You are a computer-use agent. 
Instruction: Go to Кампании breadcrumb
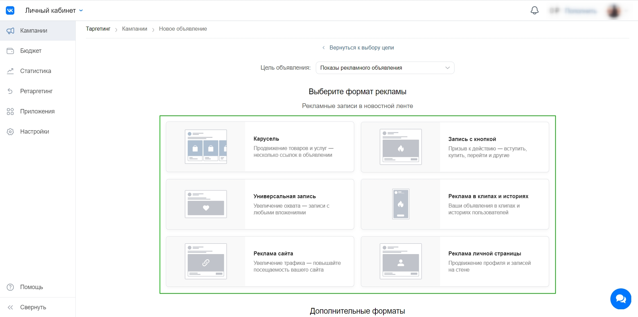(135, 29)
